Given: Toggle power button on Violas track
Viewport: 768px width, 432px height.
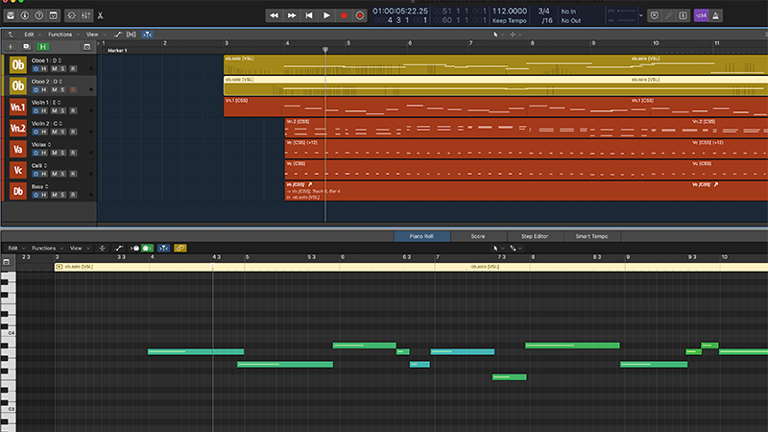Looking at the screenshot, I should click(x=36, y=154).
